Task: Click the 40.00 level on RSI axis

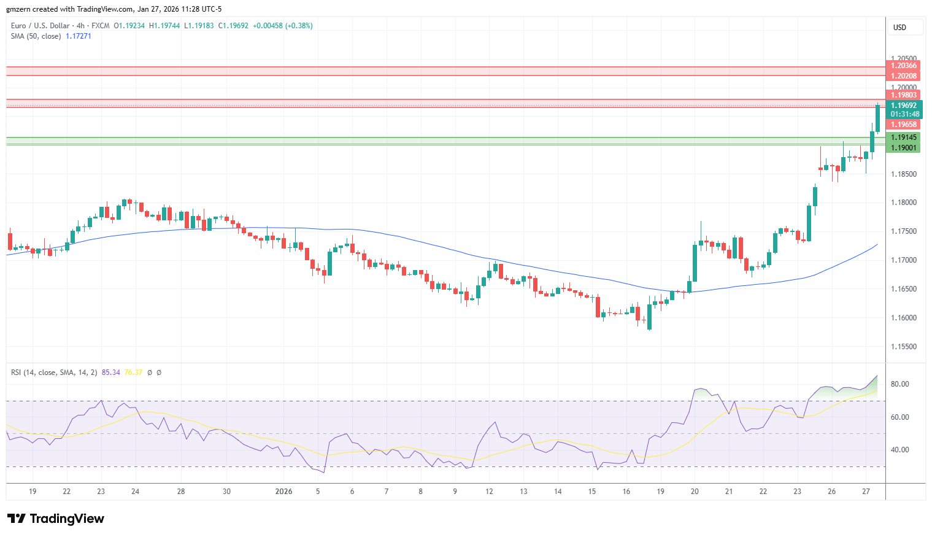Action: (x=899, y=450)
